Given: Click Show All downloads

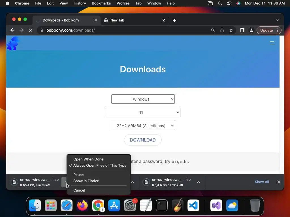Looking at the screenshot, I should coord(262,182).
